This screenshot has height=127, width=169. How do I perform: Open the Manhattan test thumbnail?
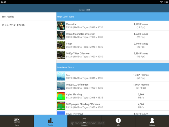[x=61, y=26]
